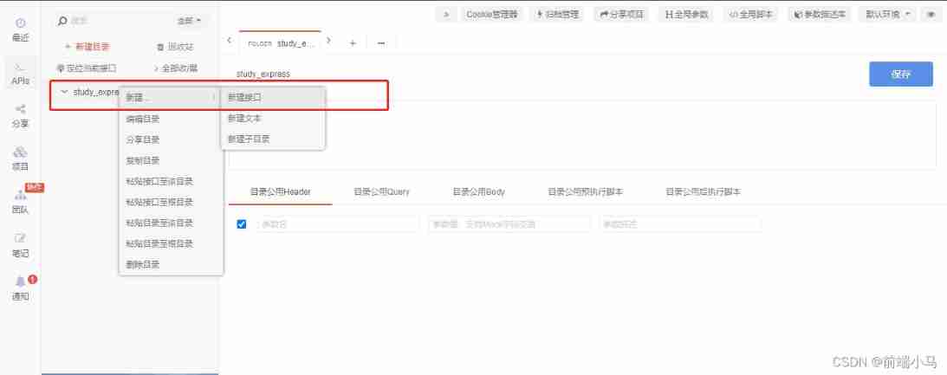Open the tab more-options ellipsis
Screen dimensions: 947x375
coord(382,43)
